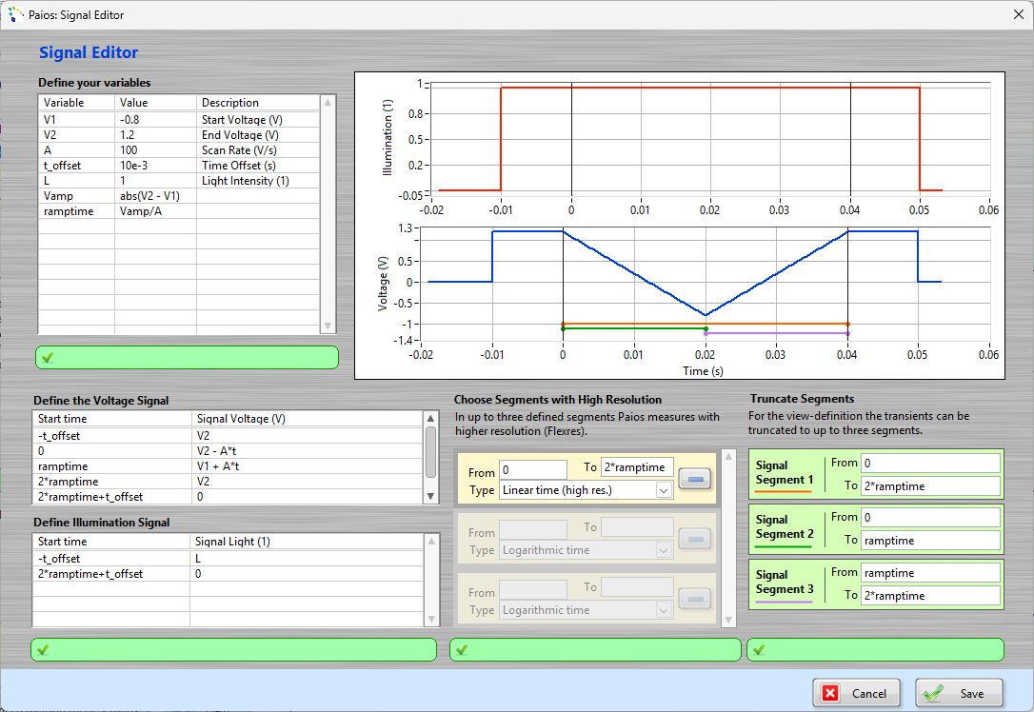Screen dimensions: 1034x712
Task: Click the Light Intensity (1) description cell
Action: pyautogui.click(x=258, y=181)
